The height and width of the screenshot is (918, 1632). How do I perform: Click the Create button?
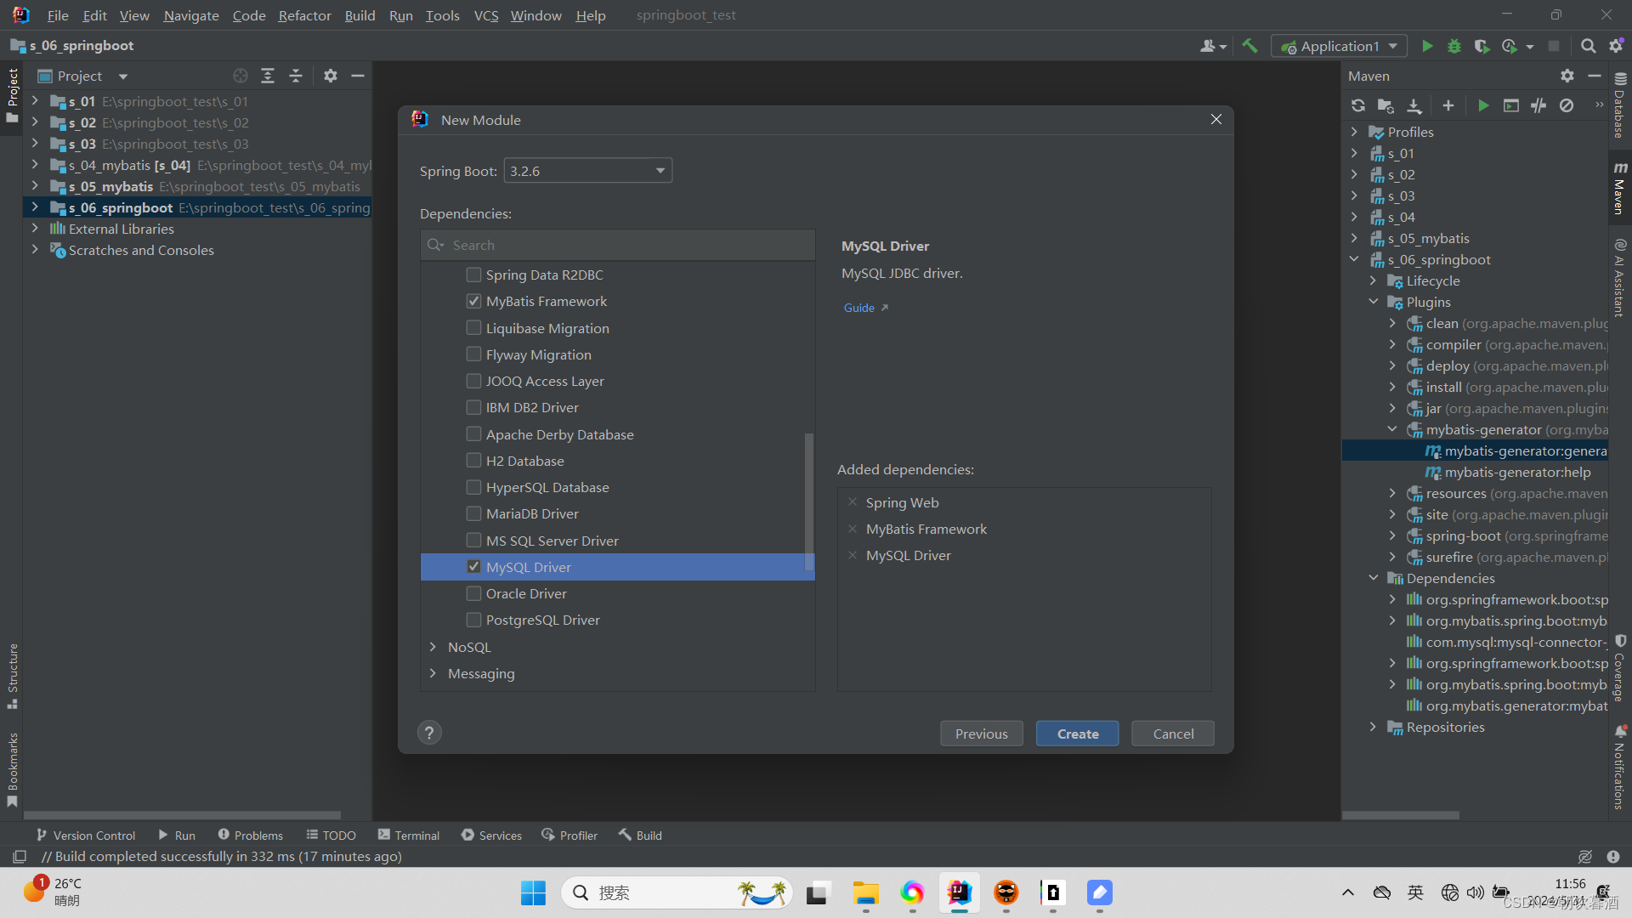click(1077, 734)
